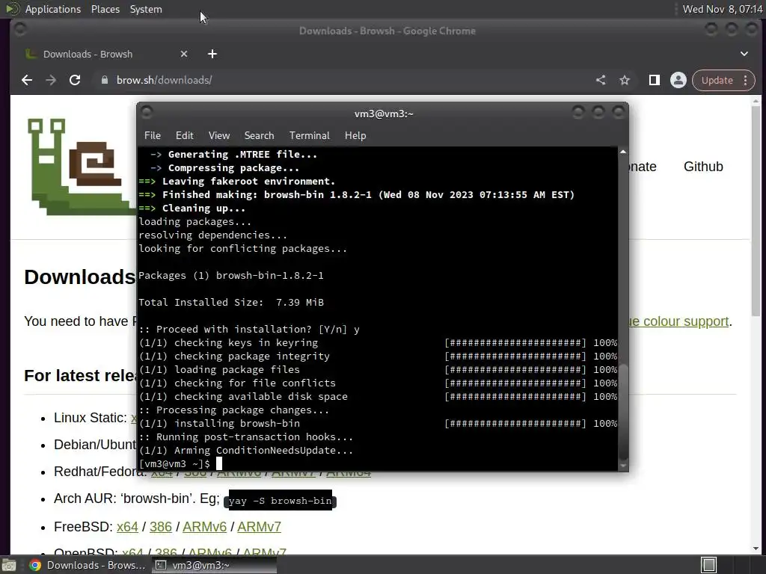
Task: Click the Chrome forward arrow
Action: 51,80
